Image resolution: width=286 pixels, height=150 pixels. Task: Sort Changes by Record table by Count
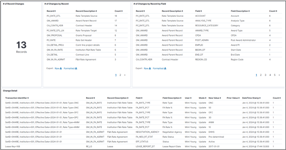click(119, 11)
